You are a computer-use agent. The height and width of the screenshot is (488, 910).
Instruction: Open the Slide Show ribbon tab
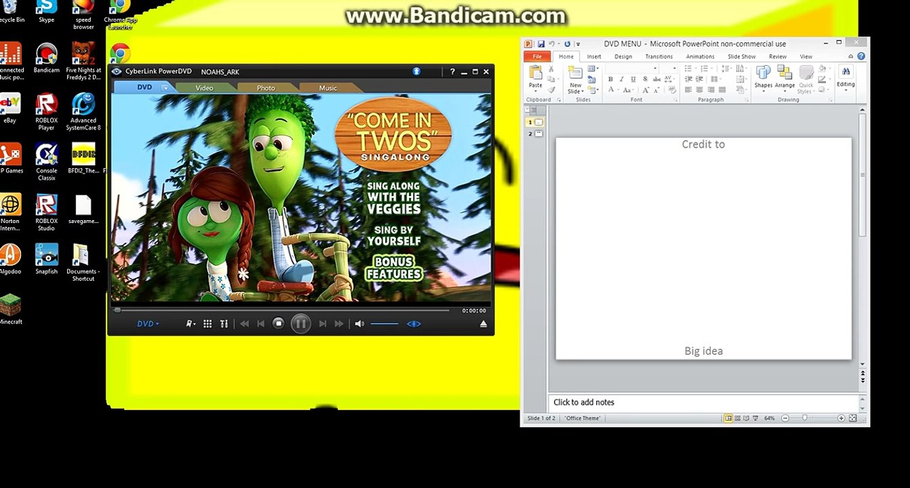(742, 56)
